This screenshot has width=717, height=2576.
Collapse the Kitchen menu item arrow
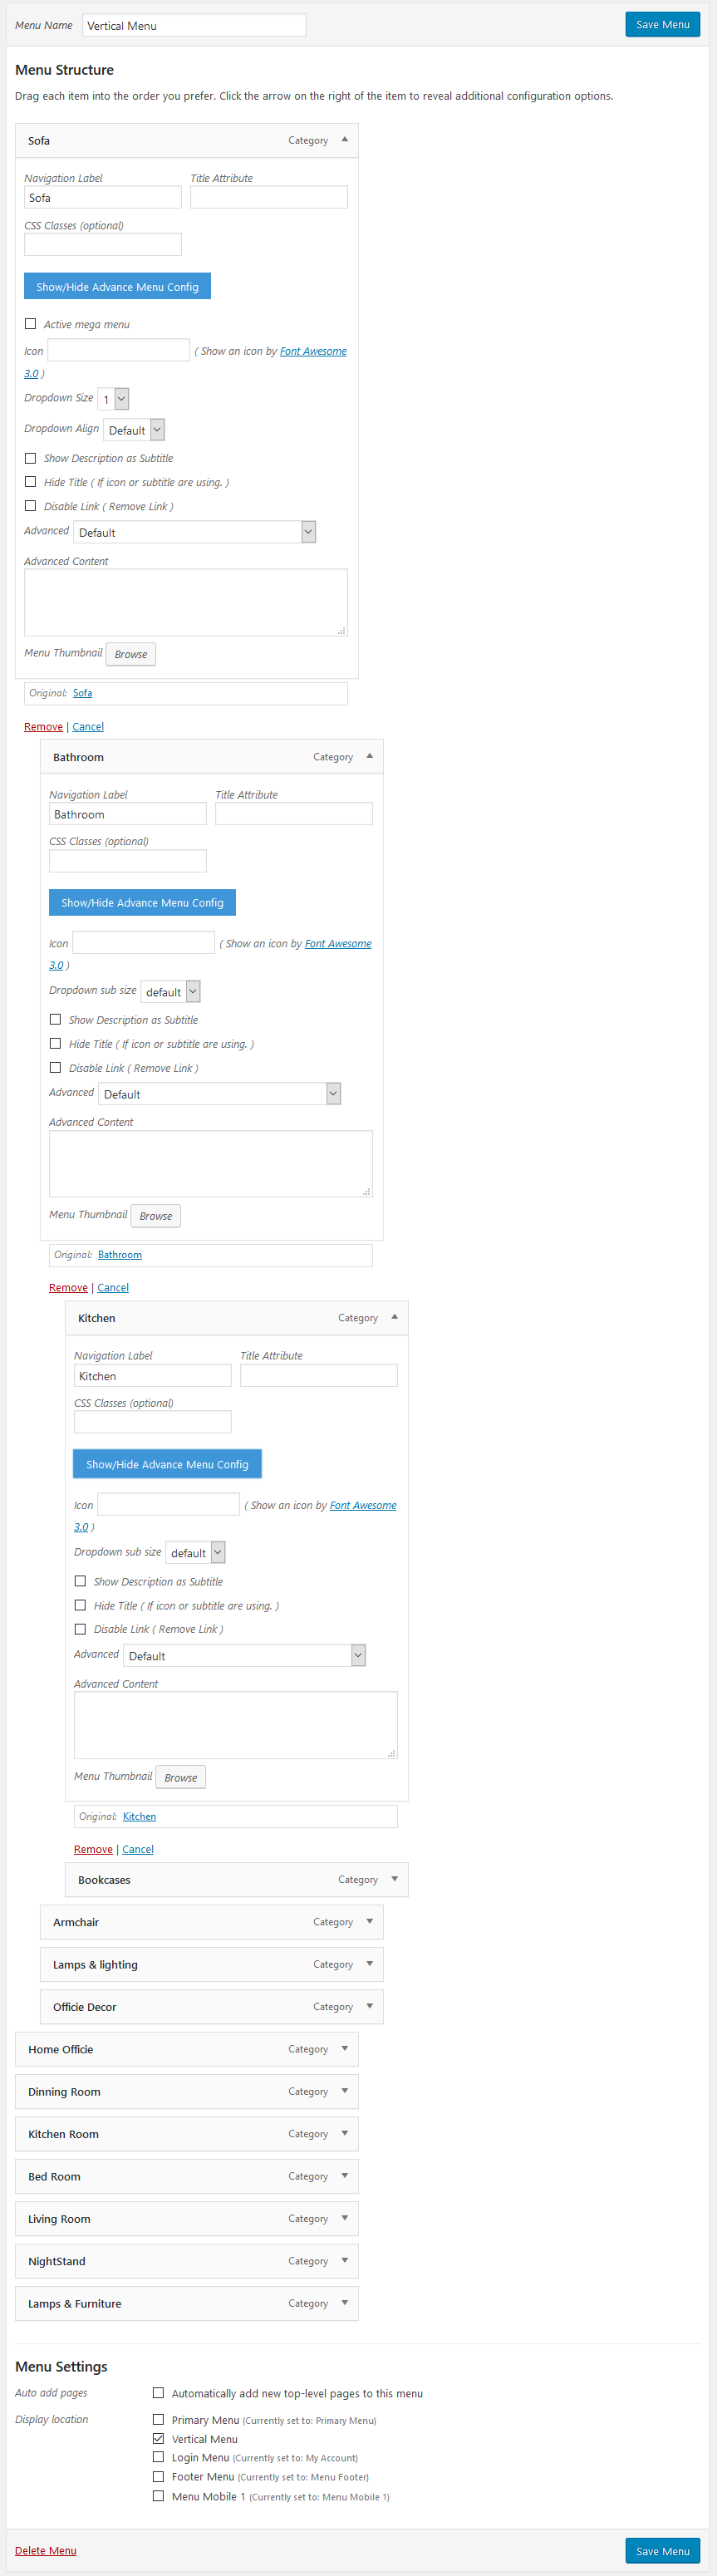point(395,1317)
